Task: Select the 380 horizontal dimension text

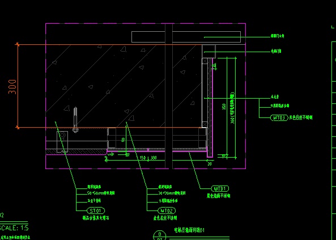Action: pos(154,158)
